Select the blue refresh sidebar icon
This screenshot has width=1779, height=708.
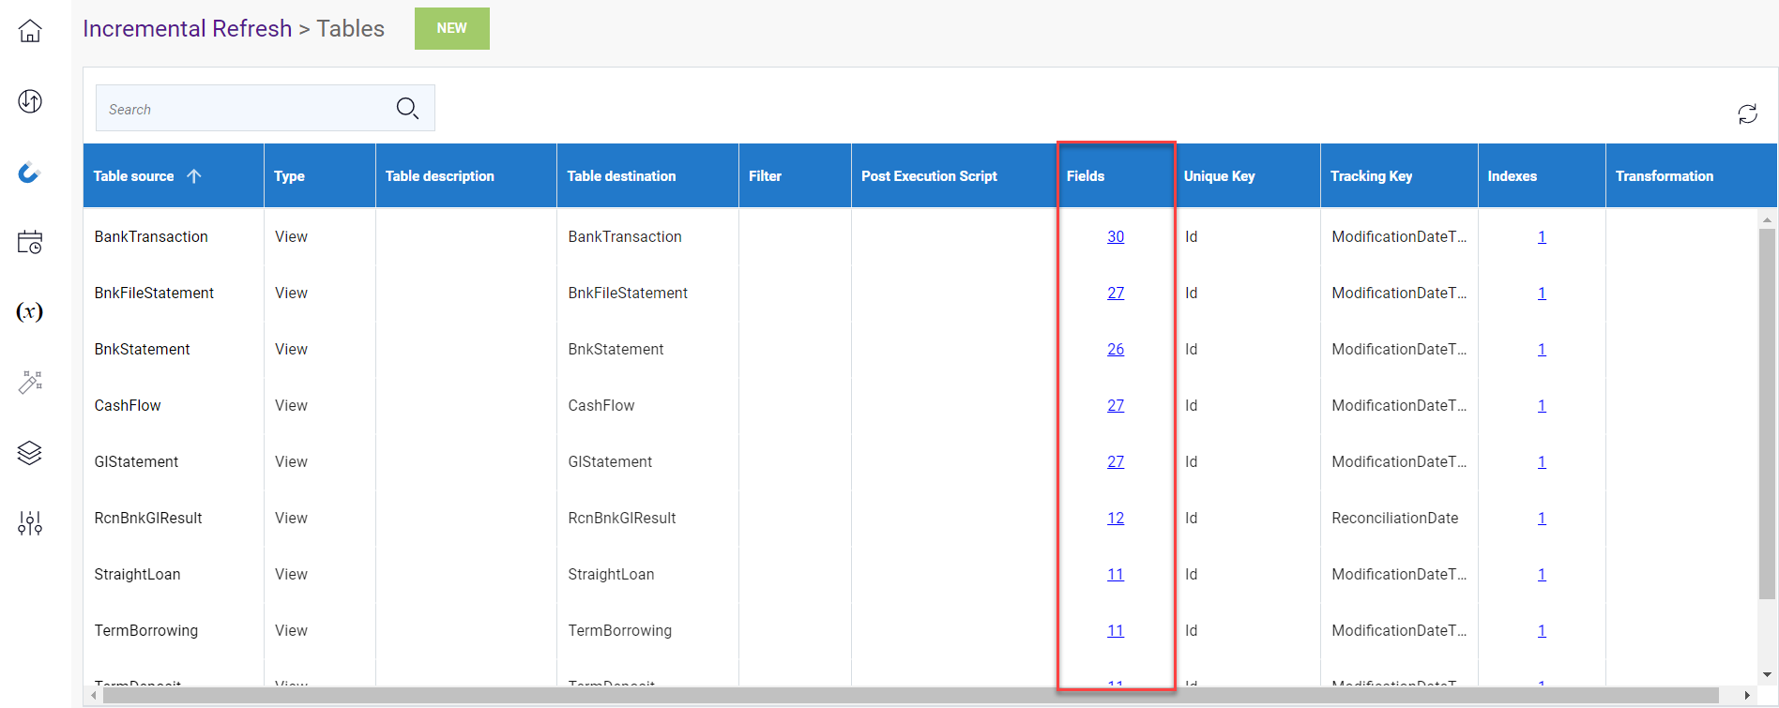(30, 173)
